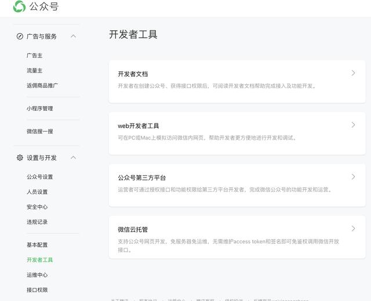
Task: Go to 运维中心
Action: tap(37, 275)
